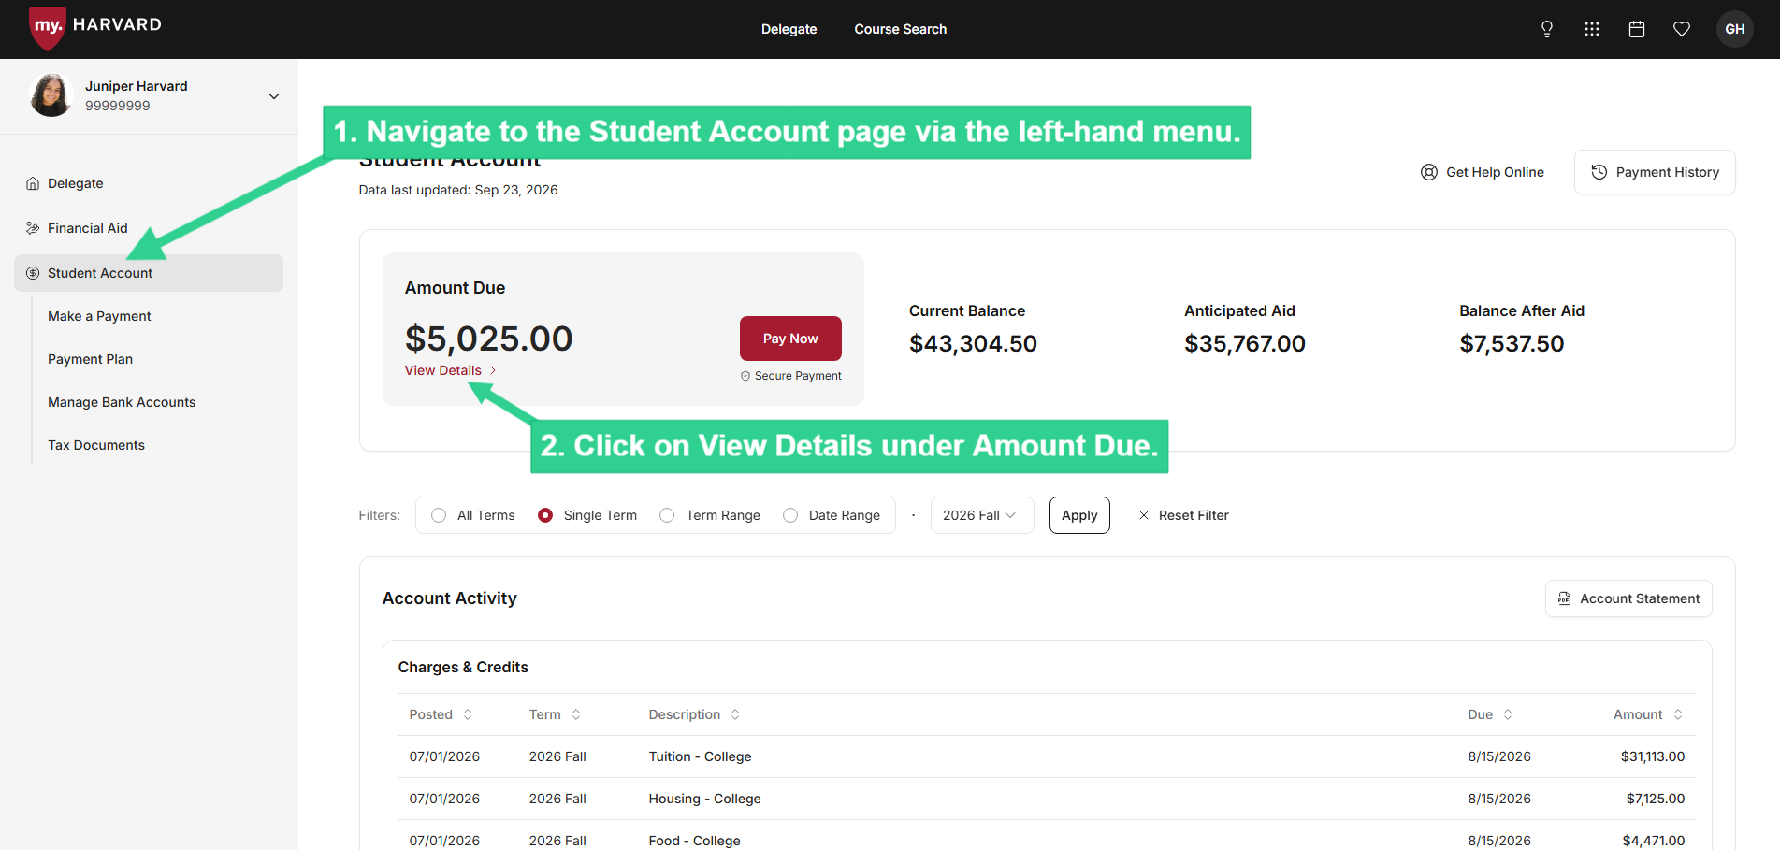Click the Student Account dollar icon
The image size is (1780, 850).
coord(33,273)
